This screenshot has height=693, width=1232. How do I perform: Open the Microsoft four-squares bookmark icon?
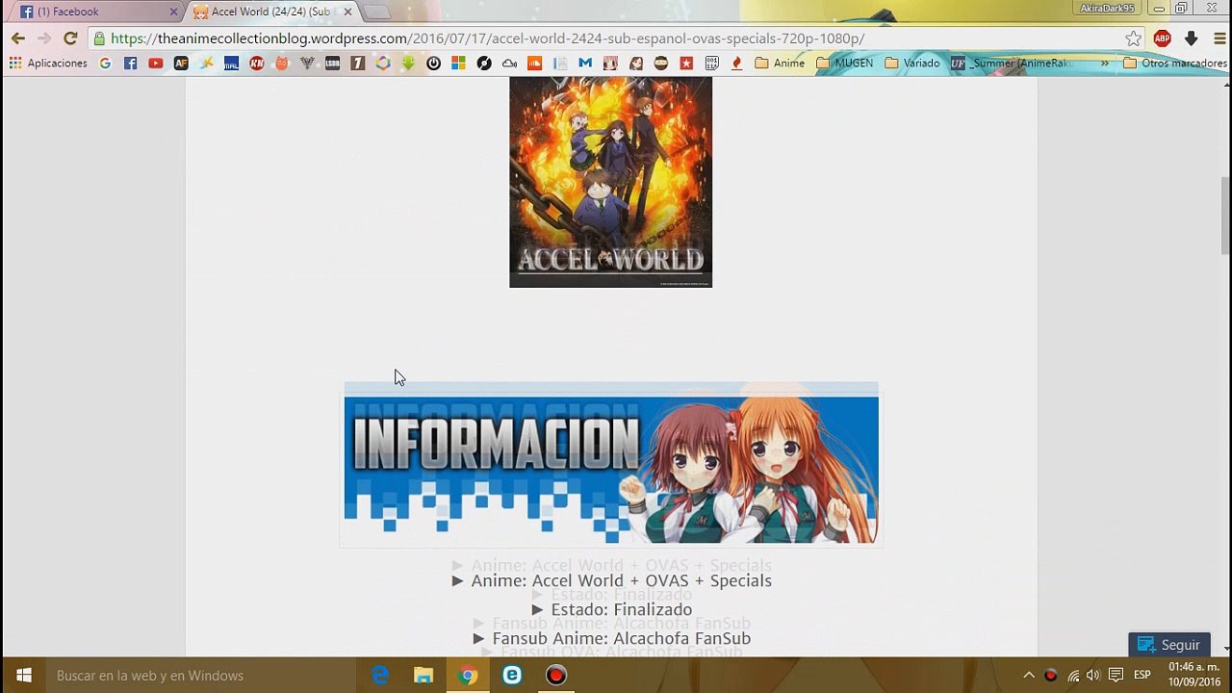point(458,64)
